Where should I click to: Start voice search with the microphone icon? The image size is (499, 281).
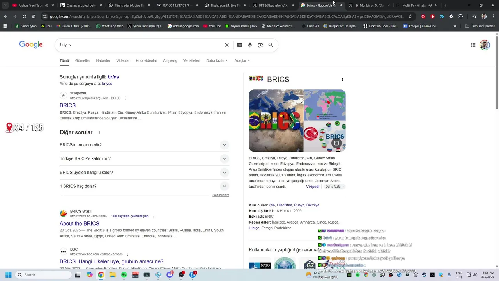tap(250, 45)
